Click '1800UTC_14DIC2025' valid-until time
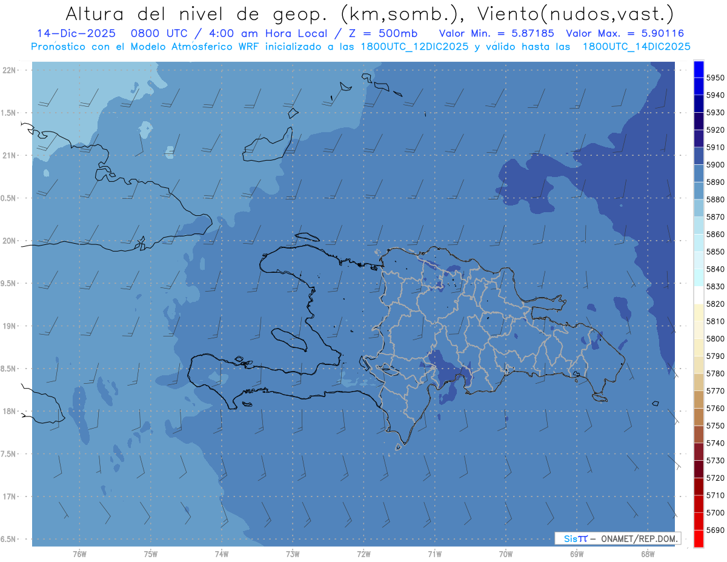Image resolution: width=727 pixels, height=562 pixels. (636, 47)
